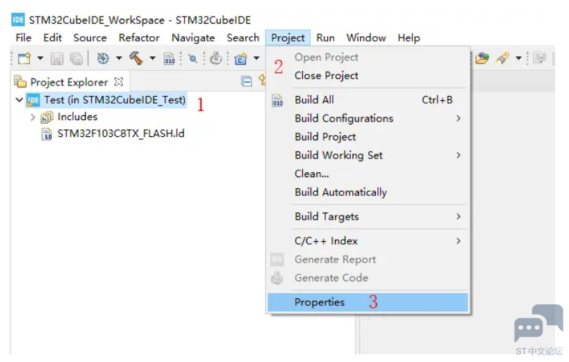Select the STM32F103C8TX_FLASH.ld file

pos(121,133)
